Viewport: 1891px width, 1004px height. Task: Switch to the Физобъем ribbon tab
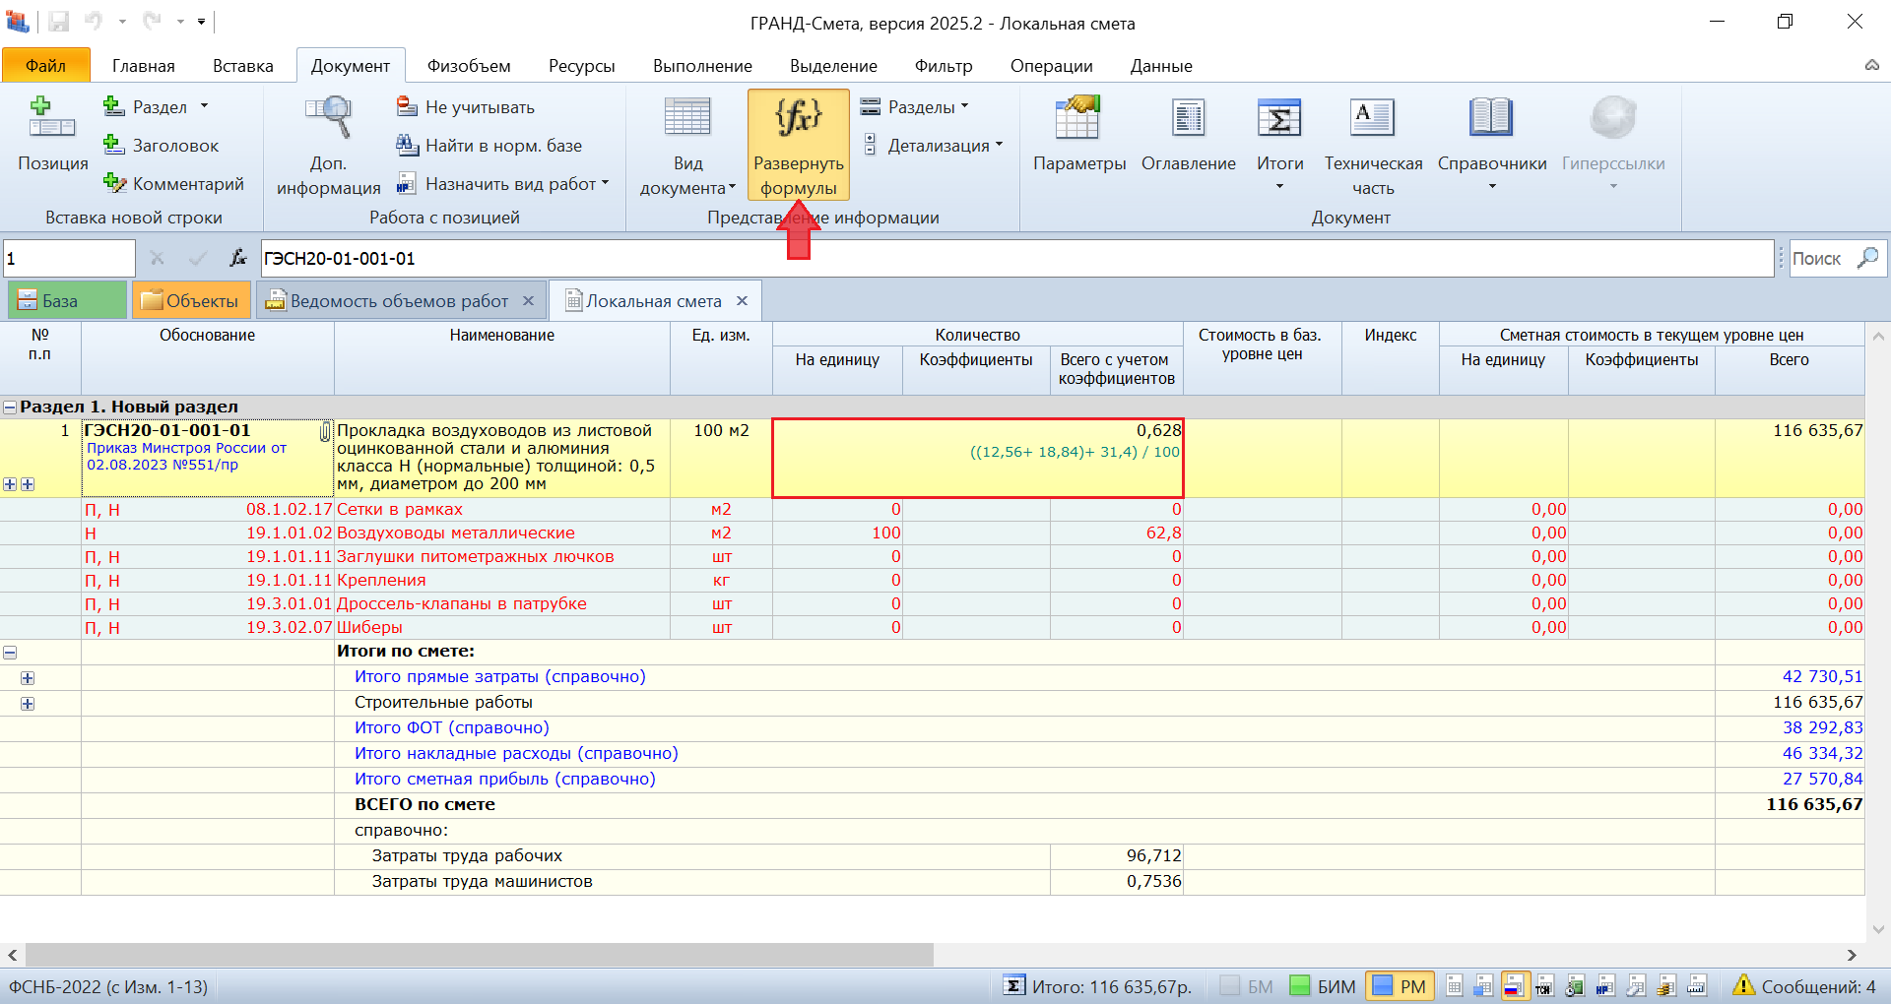click(x=469, y=66)
